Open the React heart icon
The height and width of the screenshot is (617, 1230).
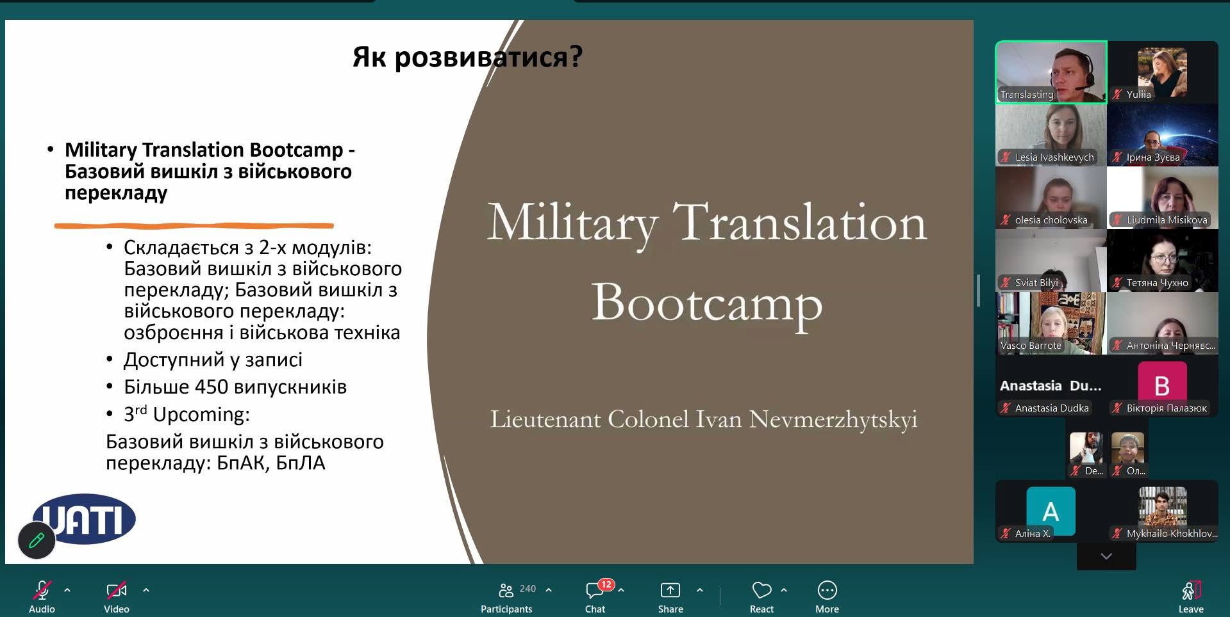pos(761,589)
